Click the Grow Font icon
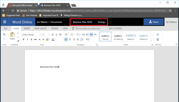This screenshot has height=102, width=179. click(53, 35)
